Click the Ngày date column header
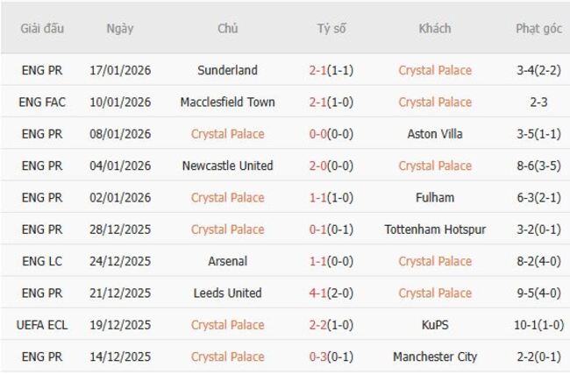 120,28
